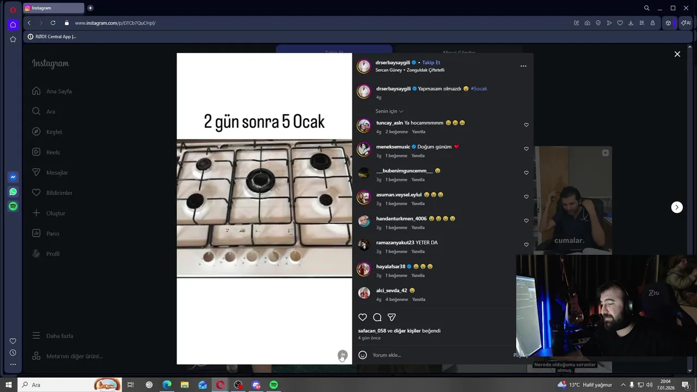The image size is (697, 392).
Task: Open the Opera main menu logo
Action: [x=13, y=10]
